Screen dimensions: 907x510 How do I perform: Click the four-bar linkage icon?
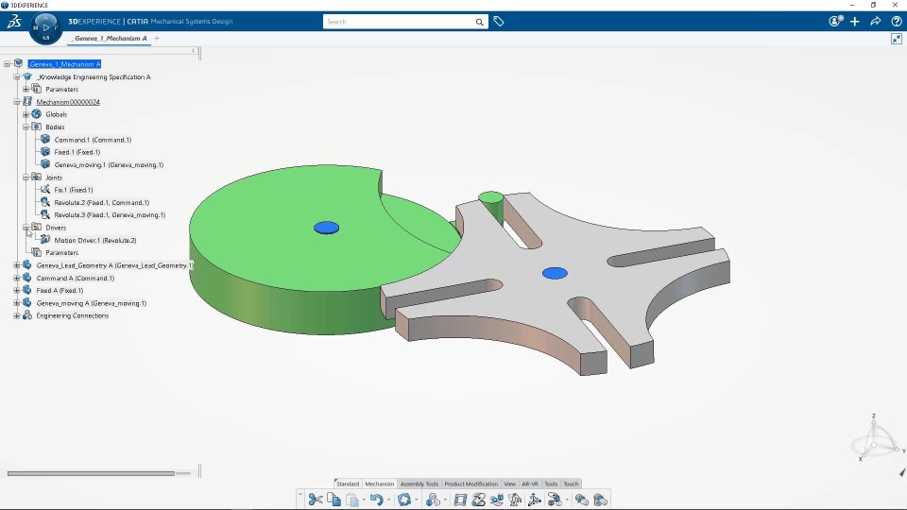[x=460, y=499]
